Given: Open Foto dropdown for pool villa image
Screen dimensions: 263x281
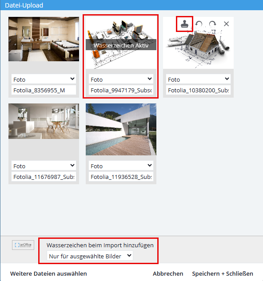Looking at the screenshot, I should pos(121,166).
